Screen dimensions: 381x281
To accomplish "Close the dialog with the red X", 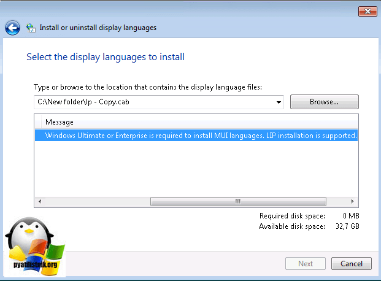I will pos(368,12).
